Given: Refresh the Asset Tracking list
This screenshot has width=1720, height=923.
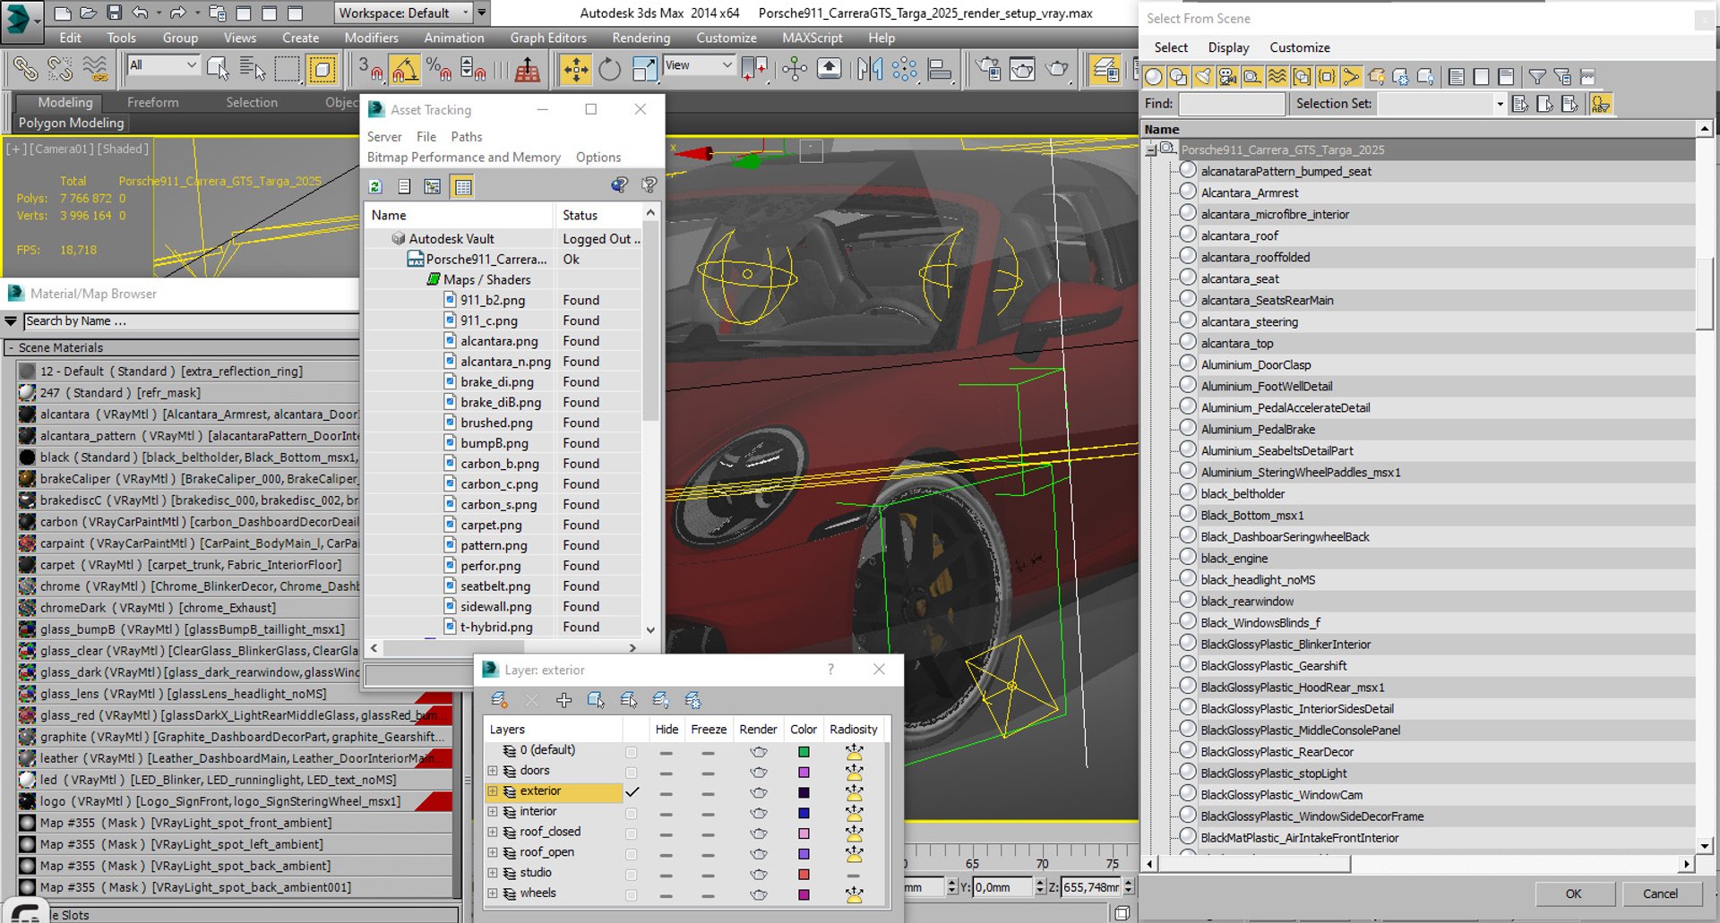Looking at the screenshot, I should 375,186.
